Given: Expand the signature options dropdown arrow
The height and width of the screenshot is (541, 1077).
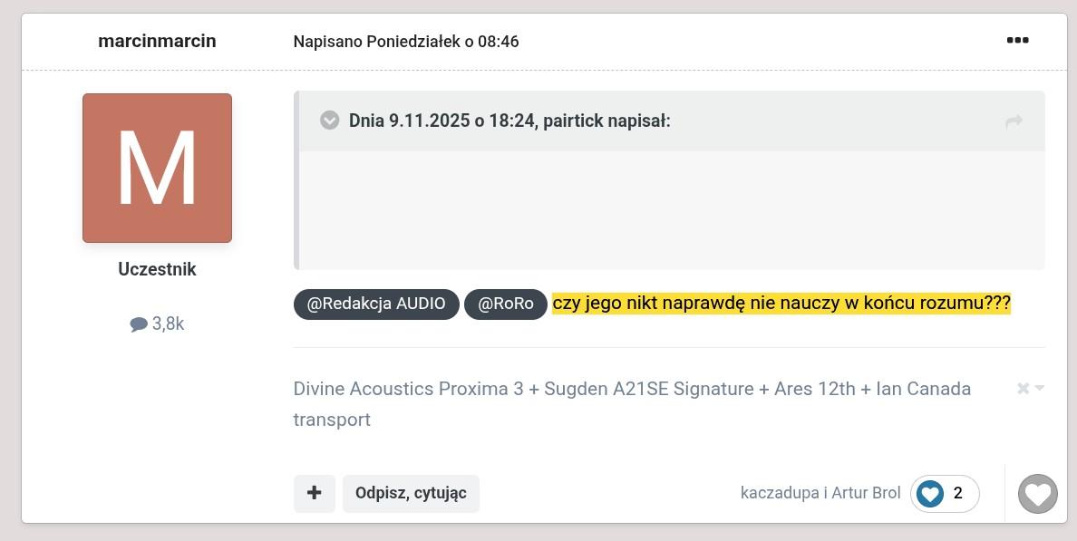Looking at the screenshot, I should coord(1040,388).
